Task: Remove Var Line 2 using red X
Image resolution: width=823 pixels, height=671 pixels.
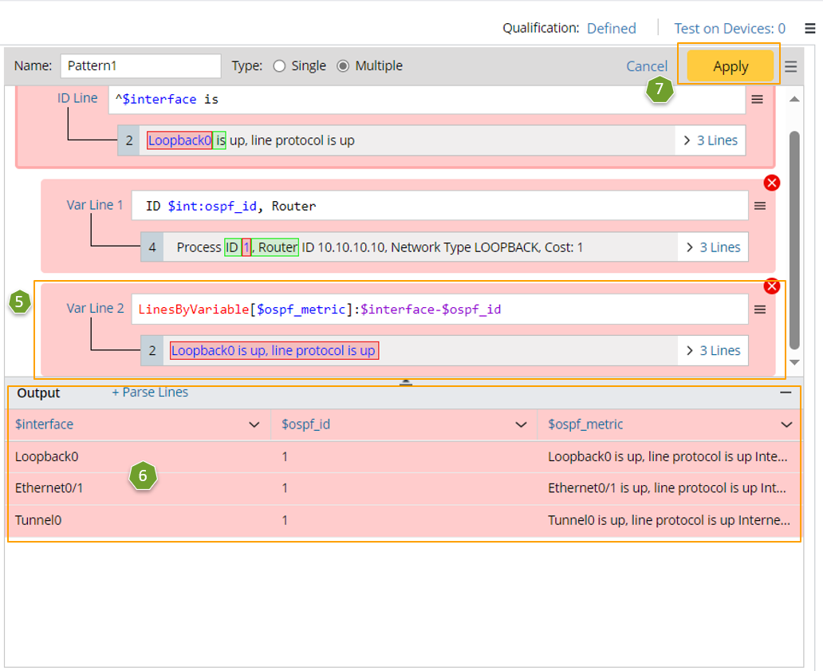Action: [x=771, y=286]
